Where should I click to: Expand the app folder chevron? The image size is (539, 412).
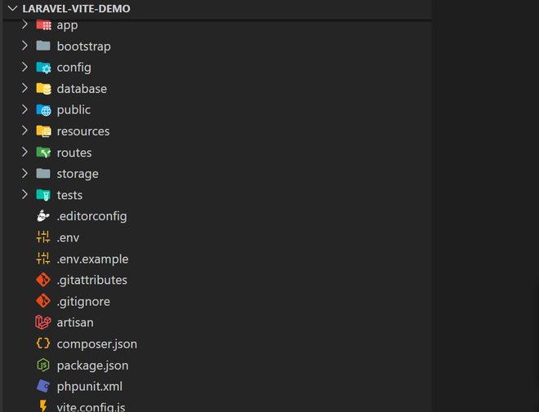tap(24, 25)
